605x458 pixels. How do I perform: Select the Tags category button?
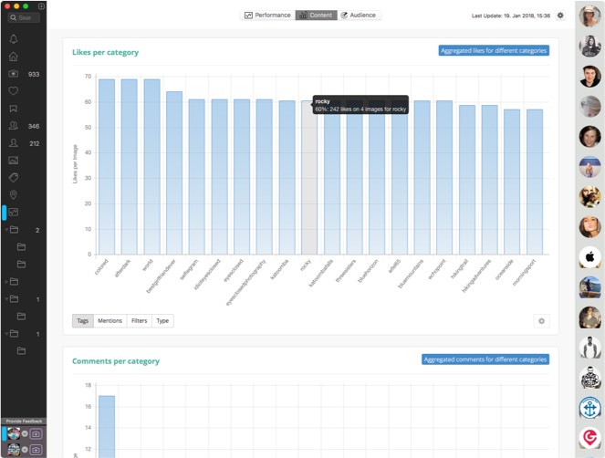tap(82, 320)
